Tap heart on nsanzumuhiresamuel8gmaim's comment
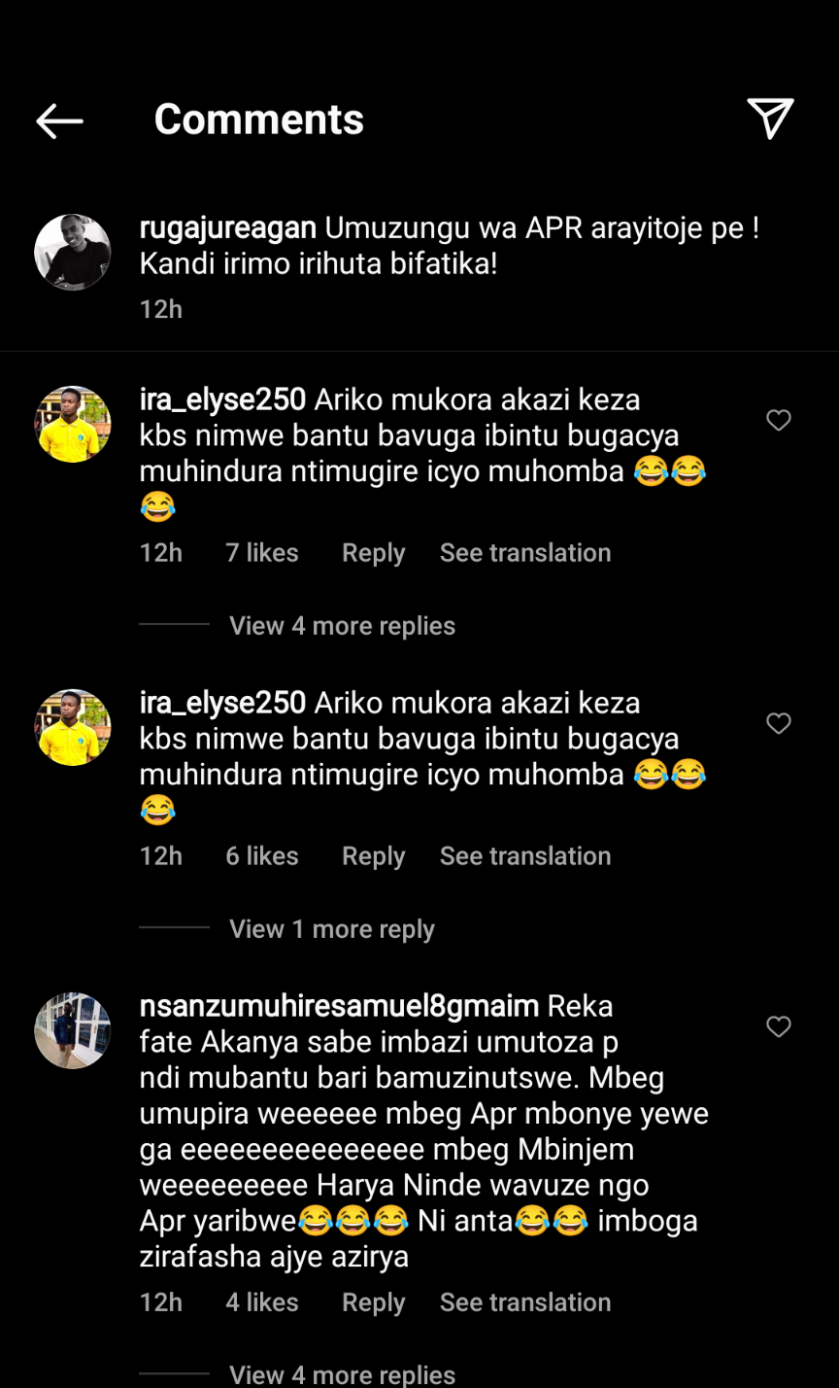Viewport: 839px width, 1388px height. click(x=779, y=1026)
